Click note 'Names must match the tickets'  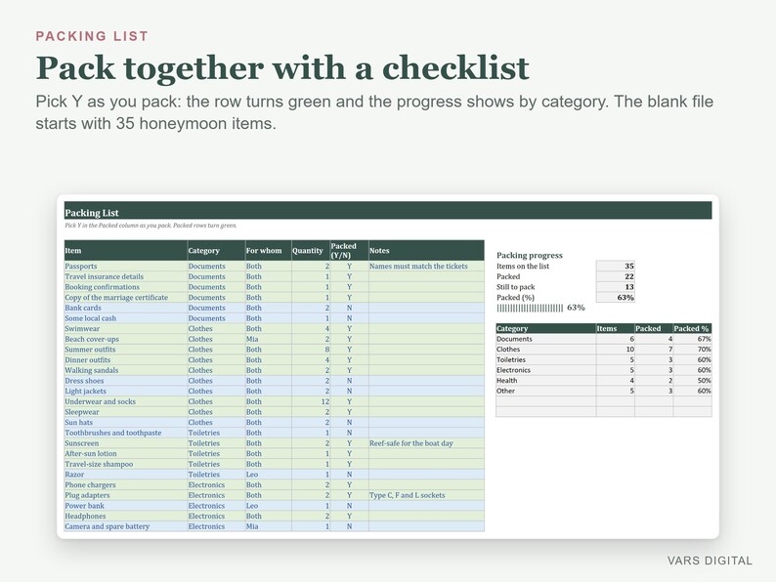click(x=426, y=266)
